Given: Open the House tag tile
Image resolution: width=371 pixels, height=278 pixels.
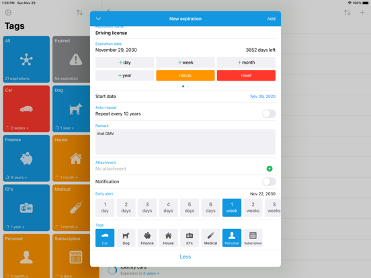Looking at the screenshot, I should [71, 158].
